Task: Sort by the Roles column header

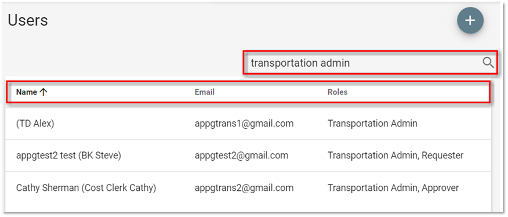Action: (338, 92)
